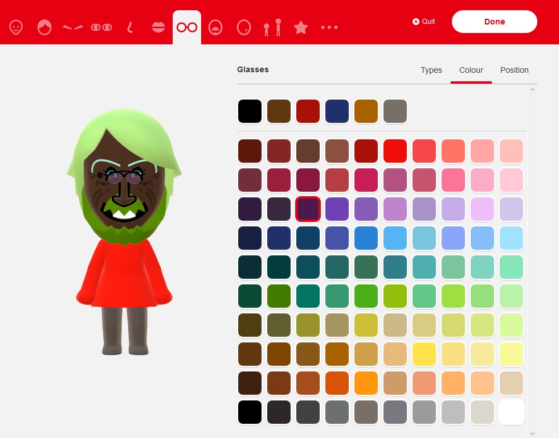
Task: Select the vivid purple swatch next to the selected colour
Action: click(337, 209)
